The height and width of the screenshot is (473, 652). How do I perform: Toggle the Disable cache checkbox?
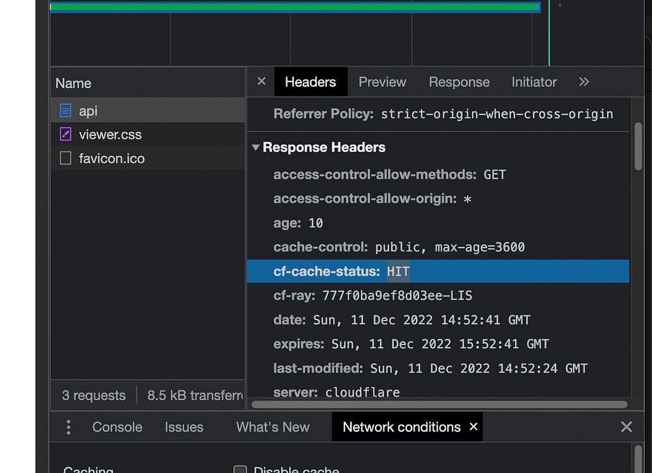[241, 470]
